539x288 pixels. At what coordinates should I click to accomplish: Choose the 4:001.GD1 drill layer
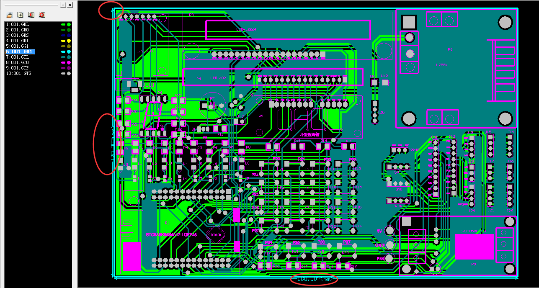[x=17, y=41]
